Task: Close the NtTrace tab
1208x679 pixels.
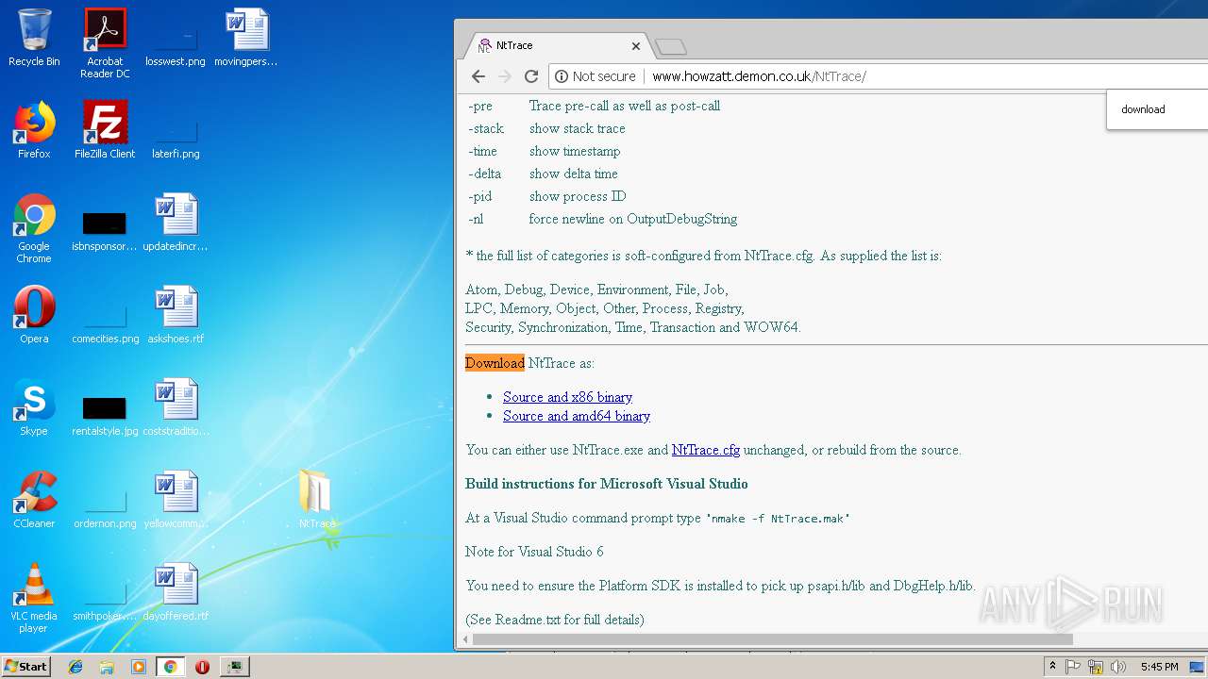Action: pos(636,45)
